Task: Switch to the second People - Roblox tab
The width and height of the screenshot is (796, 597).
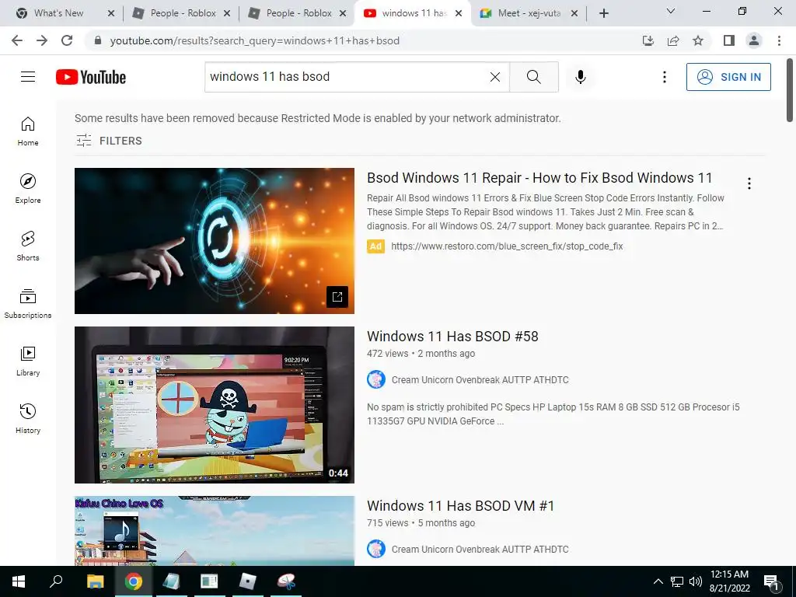Action: pyautogui.click(x=298, y=13)
